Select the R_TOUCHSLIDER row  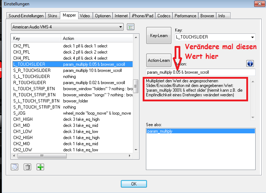click(73, 83)
